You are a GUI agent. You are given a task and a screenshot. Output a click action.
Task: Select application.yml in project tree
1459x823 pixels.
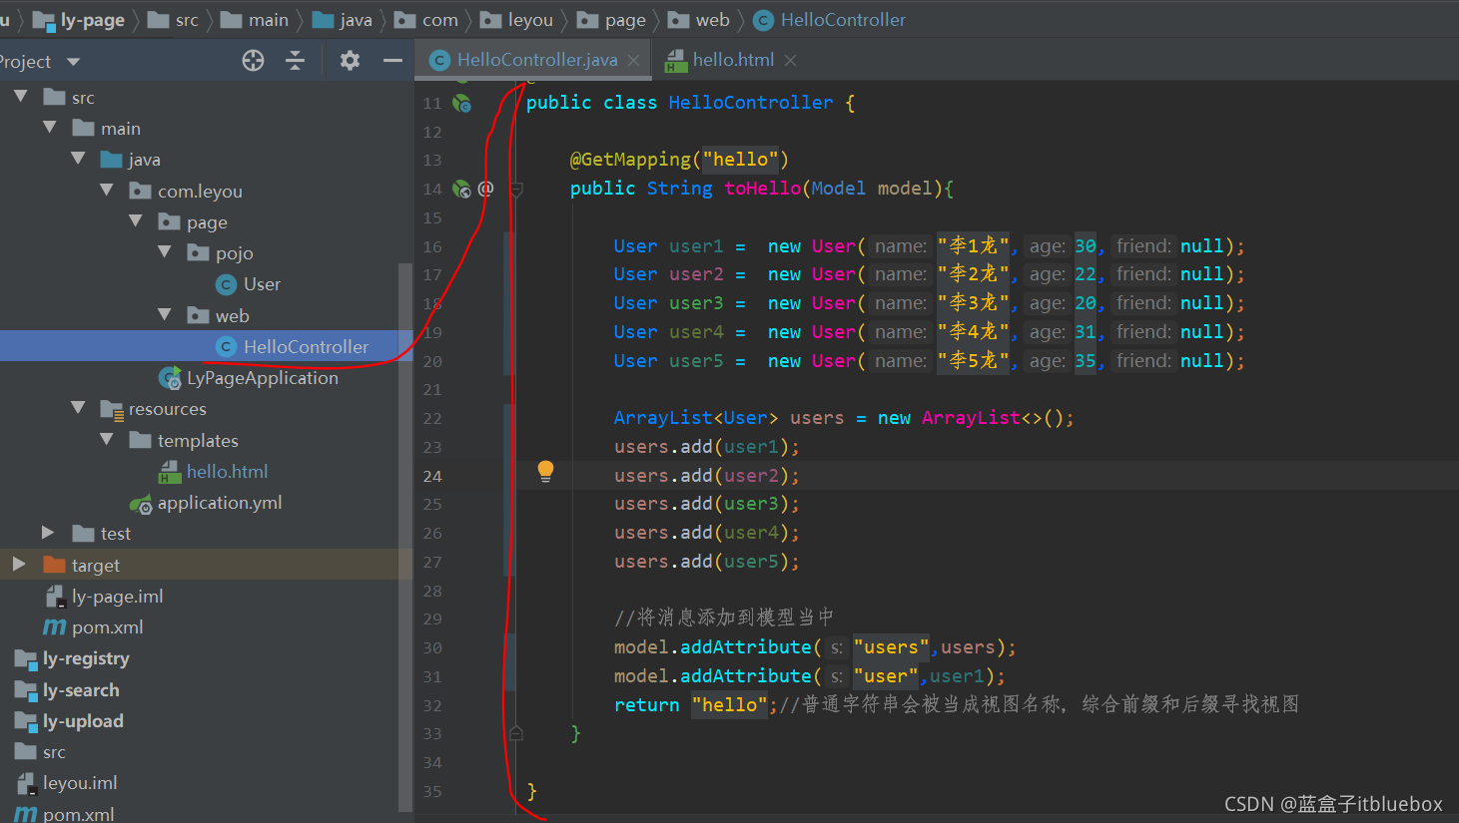coord(220,503)
